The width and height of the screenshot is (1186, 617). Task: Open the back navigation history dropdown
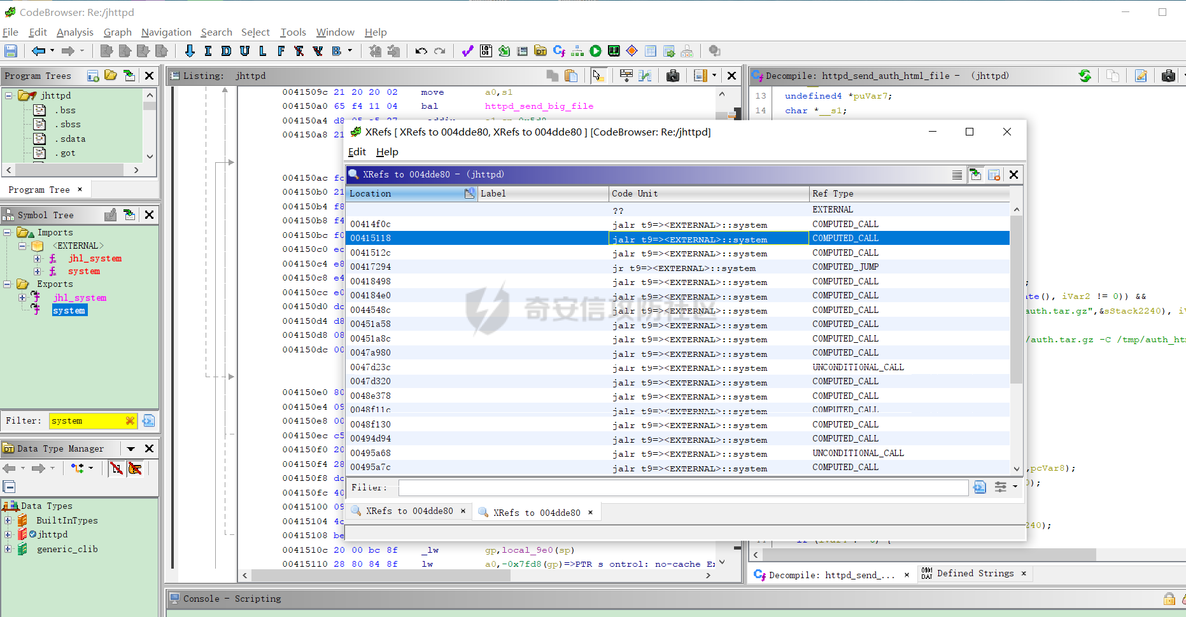point(52,51)
